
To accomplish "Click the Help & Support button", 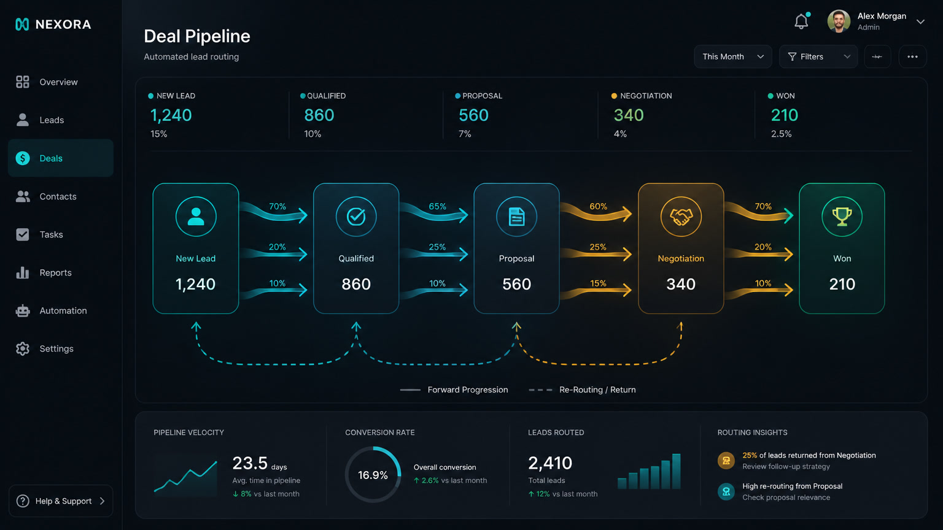I will click(61, 501).
